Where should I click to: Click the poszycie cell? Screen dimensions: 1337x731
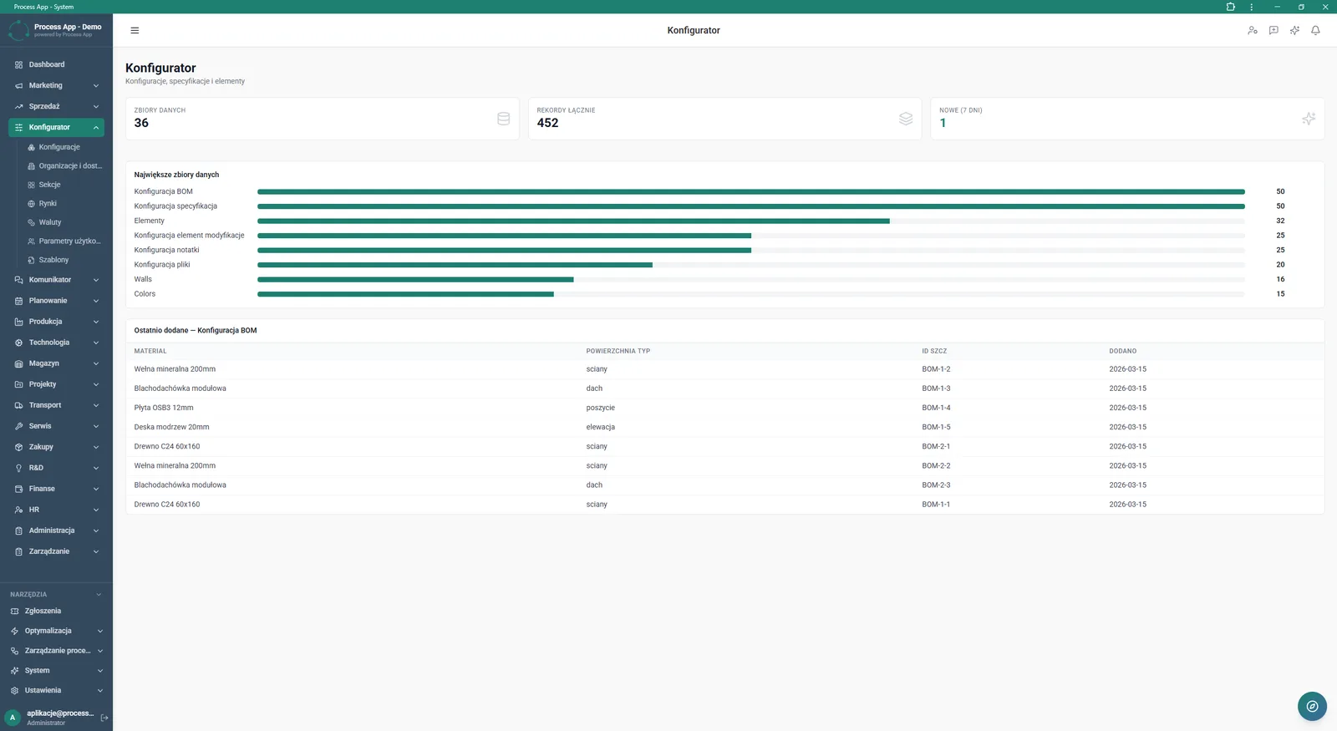click(x=600, y=408)
